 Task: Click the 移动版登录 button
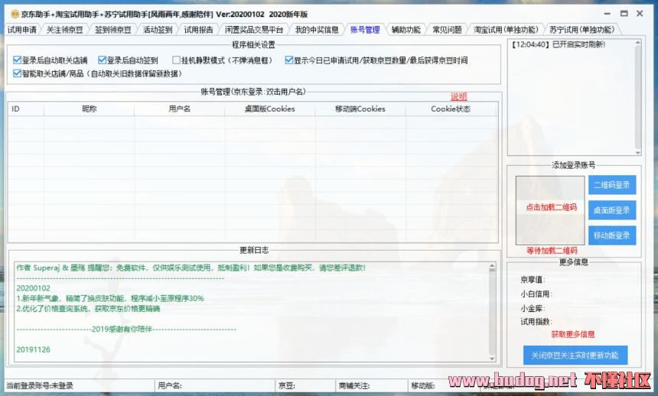(612, 235)
